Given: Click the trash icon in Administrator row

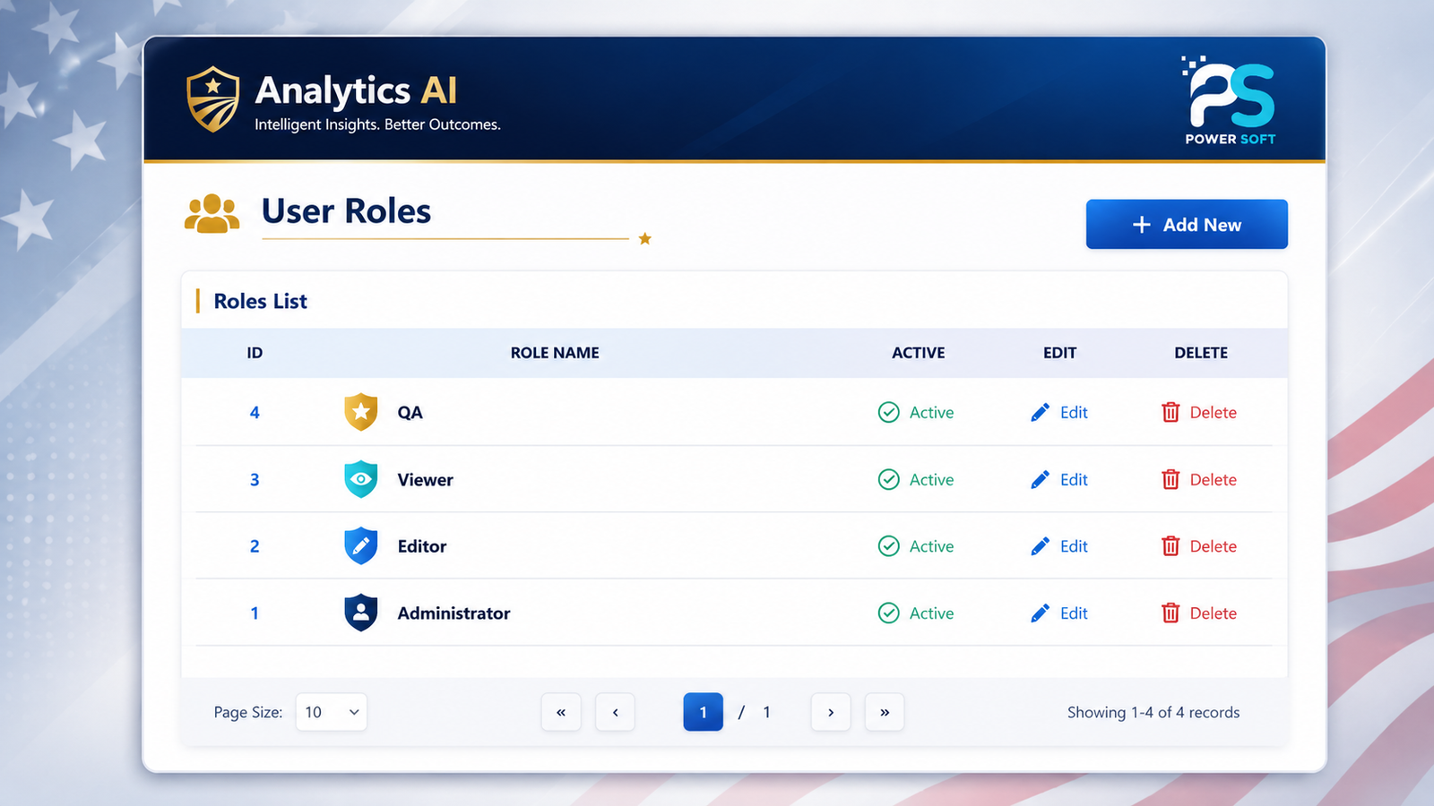Looking at the screenshot, I should 1171,613.
